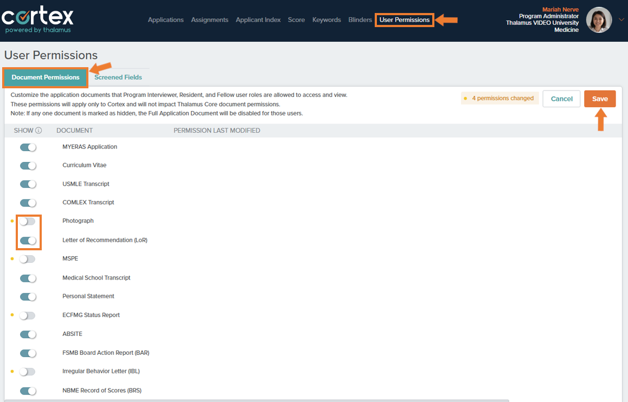
Task: Toggle COMLEX Transcript switch
Action: (28, 203)
